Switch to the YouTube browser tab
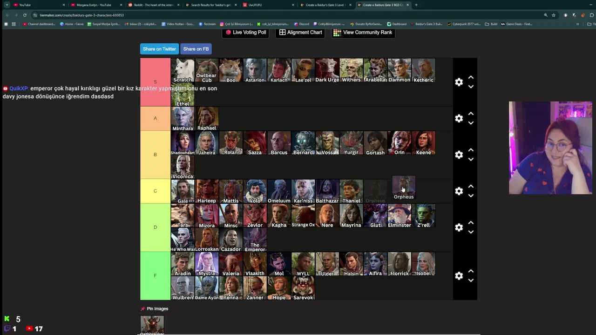The image size is (596, 335). [x=39, y=5]
